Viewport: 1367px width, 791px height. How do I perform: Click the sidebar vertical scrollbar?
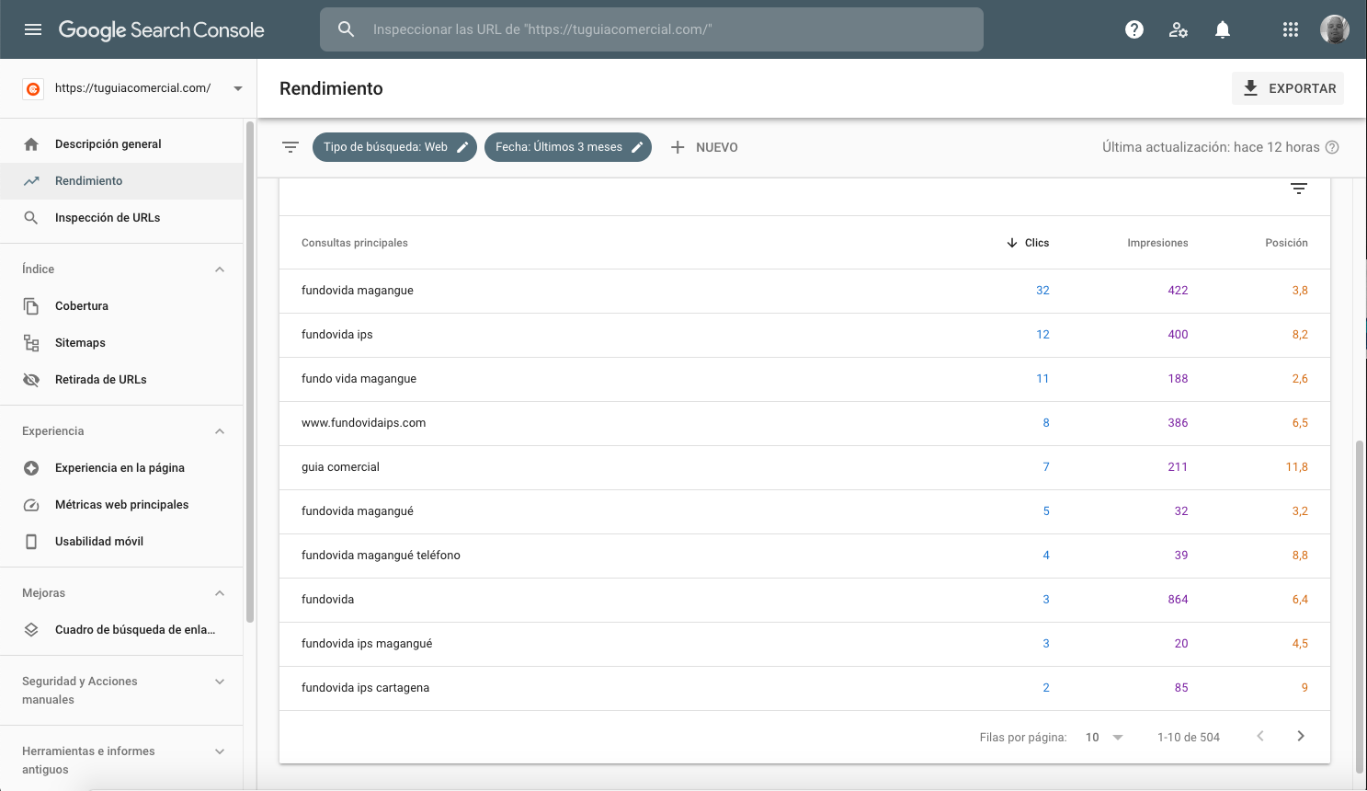(249, 373)
